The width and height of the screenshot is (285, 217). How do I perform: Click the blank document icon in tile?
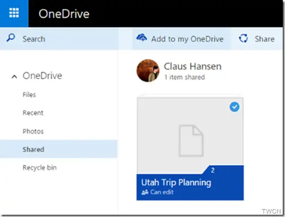coord(191,140)
